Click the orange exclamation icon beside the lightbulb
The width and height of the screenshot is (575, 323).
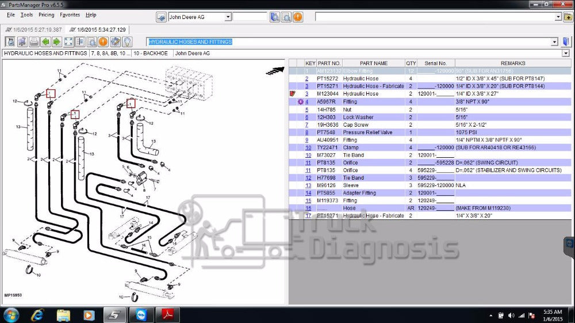coord(103,41)
